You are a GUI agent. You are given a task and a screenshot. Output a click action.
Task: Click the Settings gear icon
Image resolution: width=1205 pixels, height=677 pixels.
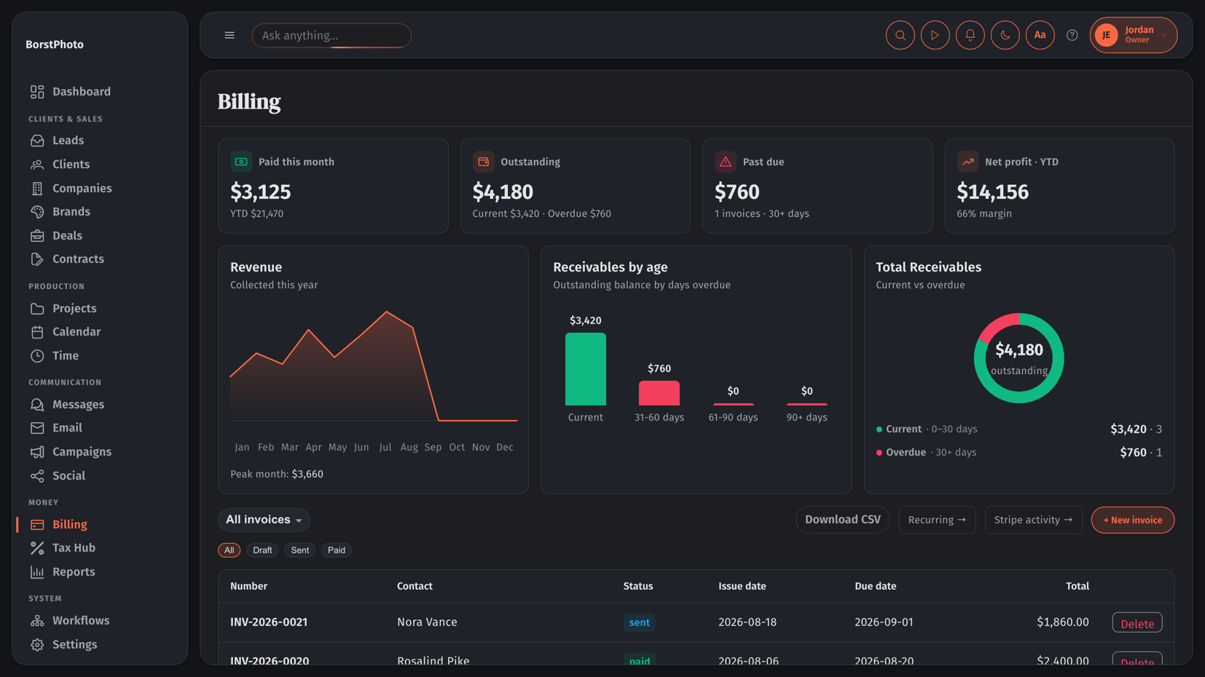(37, 645)
